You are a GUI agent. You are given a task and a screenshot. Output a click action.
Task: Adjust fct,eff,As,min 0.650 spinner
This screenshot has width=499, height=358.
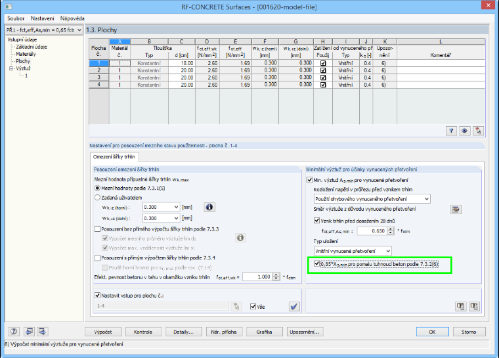[391, 231]
